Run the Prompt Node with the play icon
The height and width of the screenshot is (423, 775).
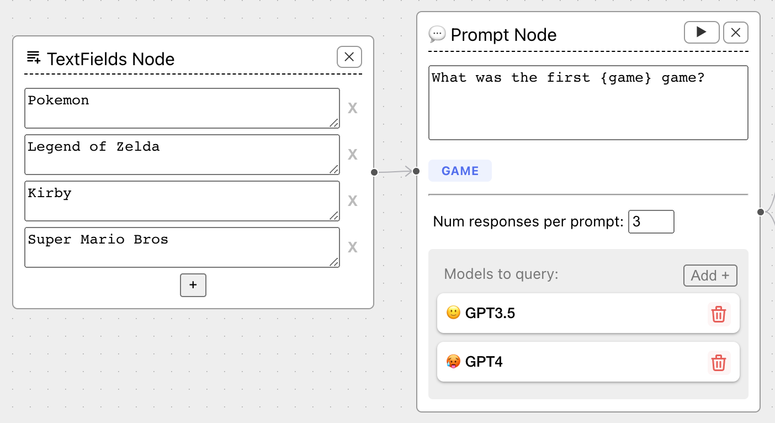click(x=701, y=33)
